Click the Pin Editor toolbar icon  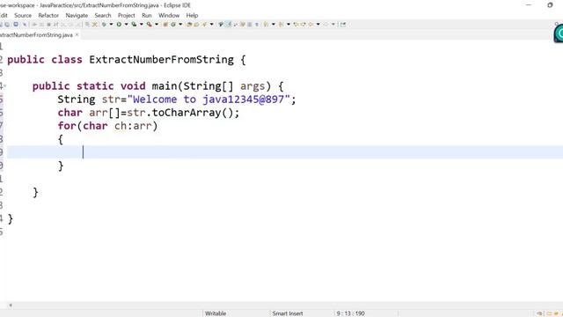343,25
